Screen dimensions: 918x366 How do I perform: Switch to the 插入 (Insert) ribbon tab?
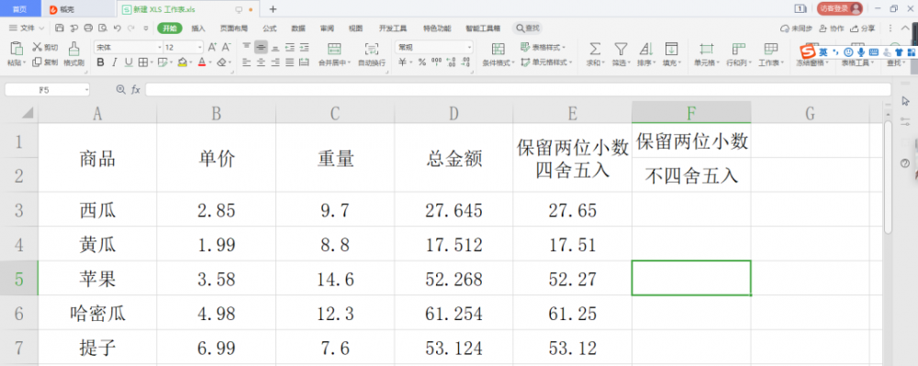pos(198,28)
